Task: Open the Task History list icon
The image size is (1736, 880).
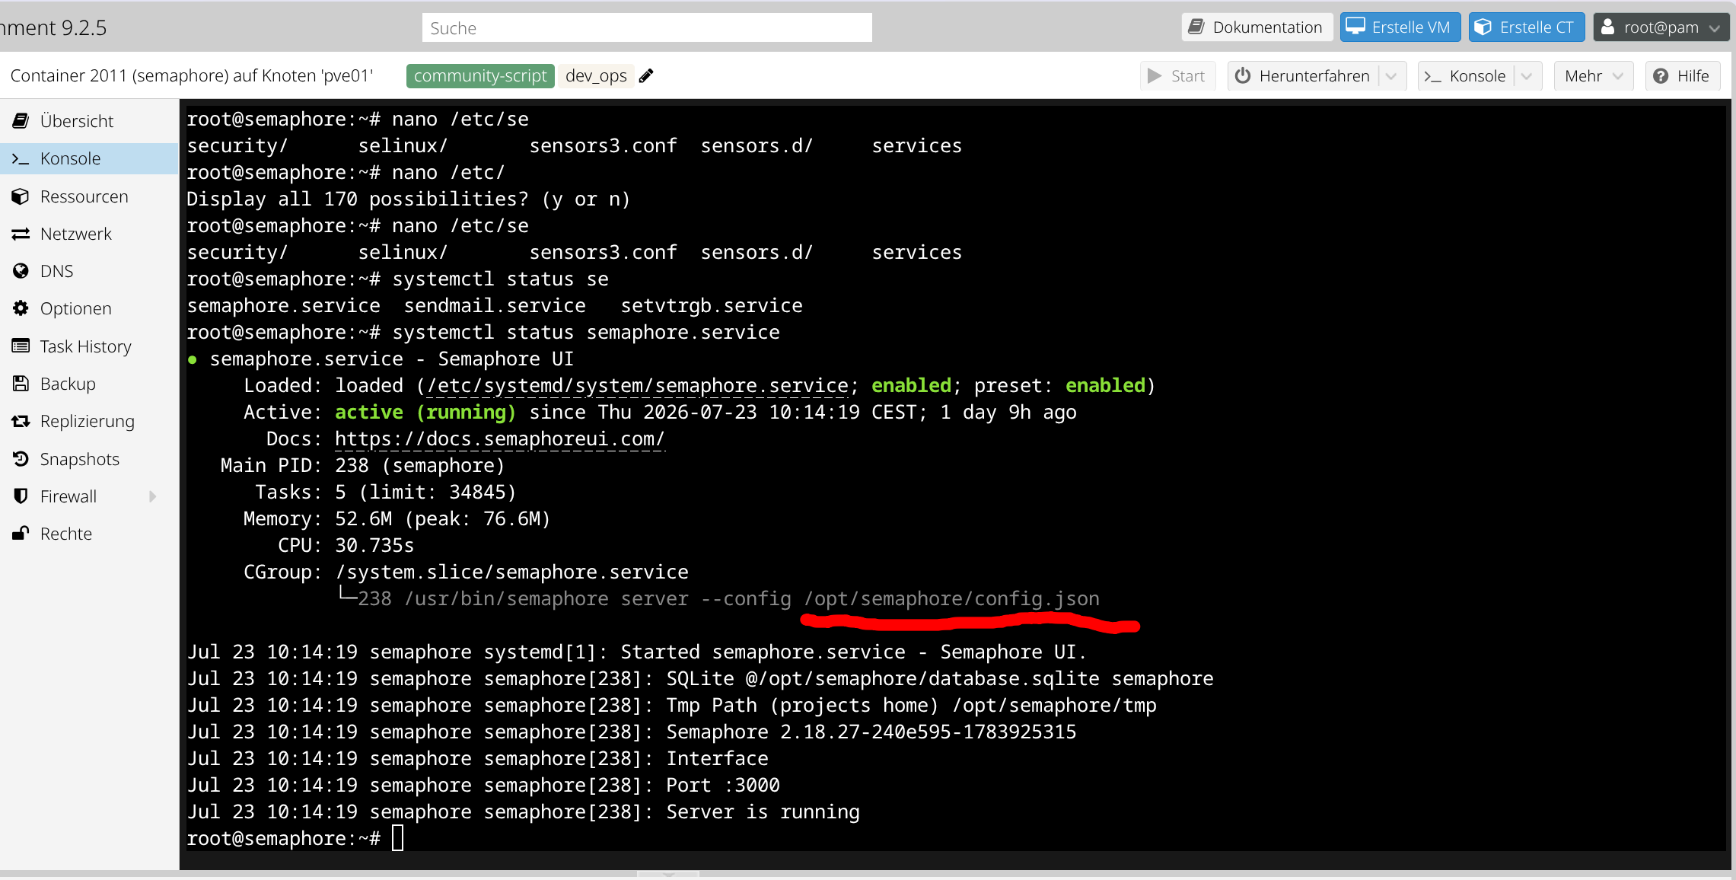Action: click(x=21, y=346)
